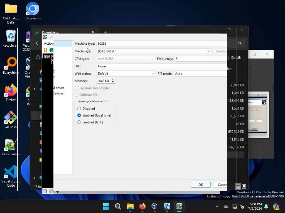Click the Details button in File Explorer
The width and height of the screenshot is (285, 213).
click(x=234, y=58)
